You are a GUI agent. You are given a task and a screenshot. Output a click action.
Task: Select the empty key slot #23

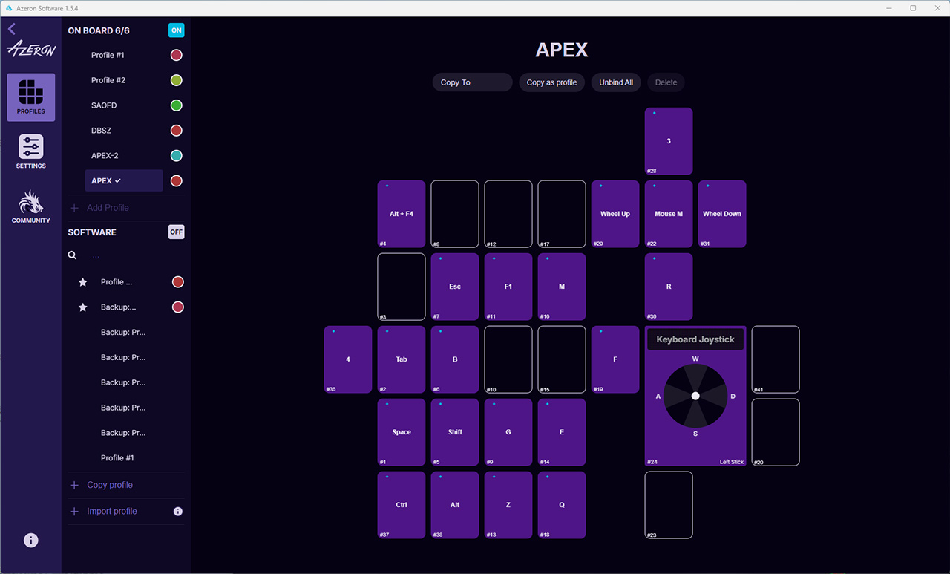click(x=669, y=505)
